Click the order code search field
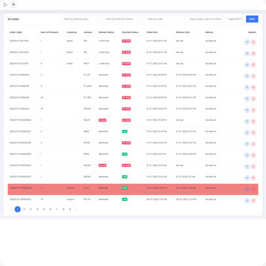The width and height of the screenshot is (266, 266). tap(206, 19)
